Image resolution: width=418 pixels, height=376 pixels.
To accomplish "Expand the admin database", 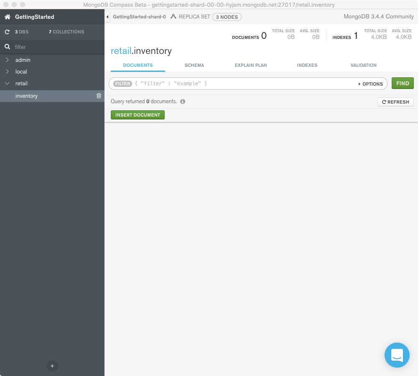I will [7, 60].
